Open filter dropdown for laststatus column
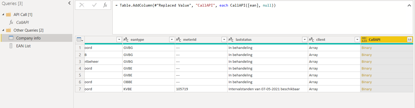Image resolution: width=415 pixels, height=108 pixels. coord(304,39)
